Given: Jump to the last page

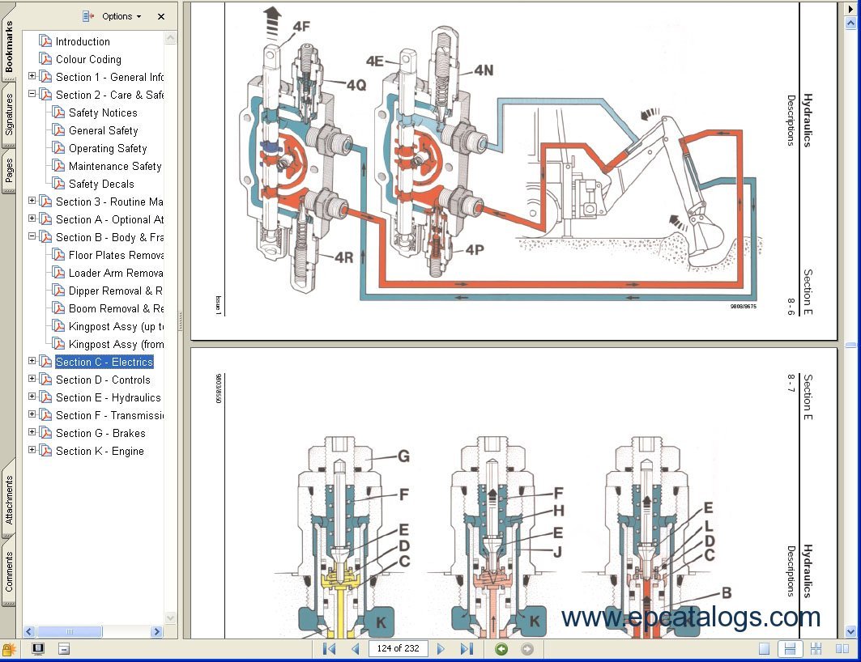Looking at the screenshot, I should (467, 649).
